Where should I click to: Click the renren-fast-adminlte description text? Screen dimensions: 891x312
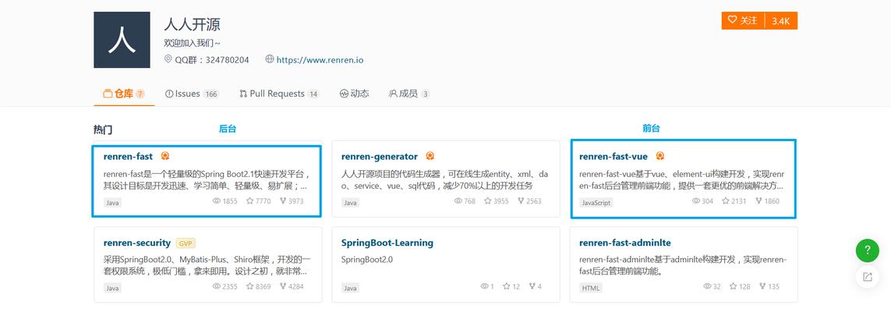tap(683, 265)
